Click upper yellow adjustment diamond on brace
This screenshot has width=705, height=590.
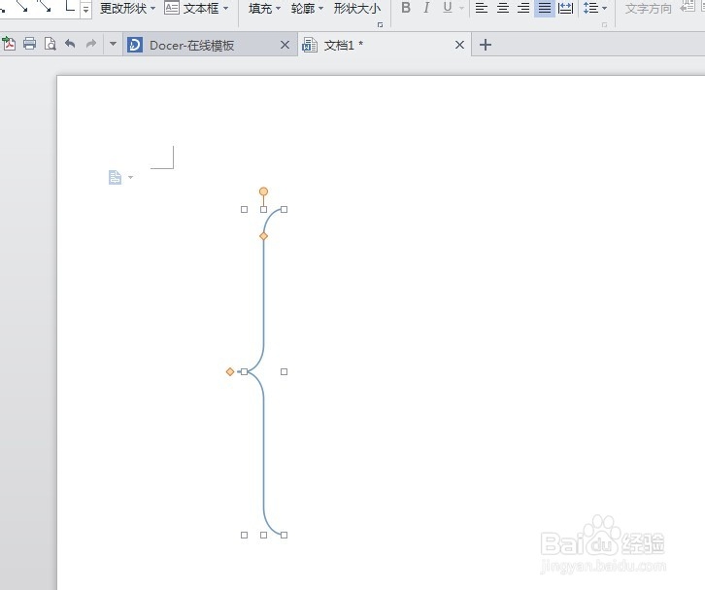tap(263, 236)
